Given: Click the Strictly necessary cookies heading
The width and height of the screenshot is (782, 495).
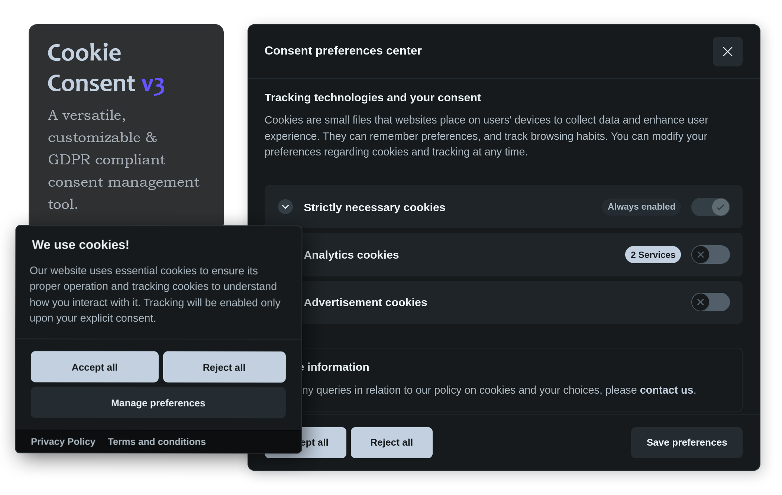Looking at the screenshot, I should 374,207.
